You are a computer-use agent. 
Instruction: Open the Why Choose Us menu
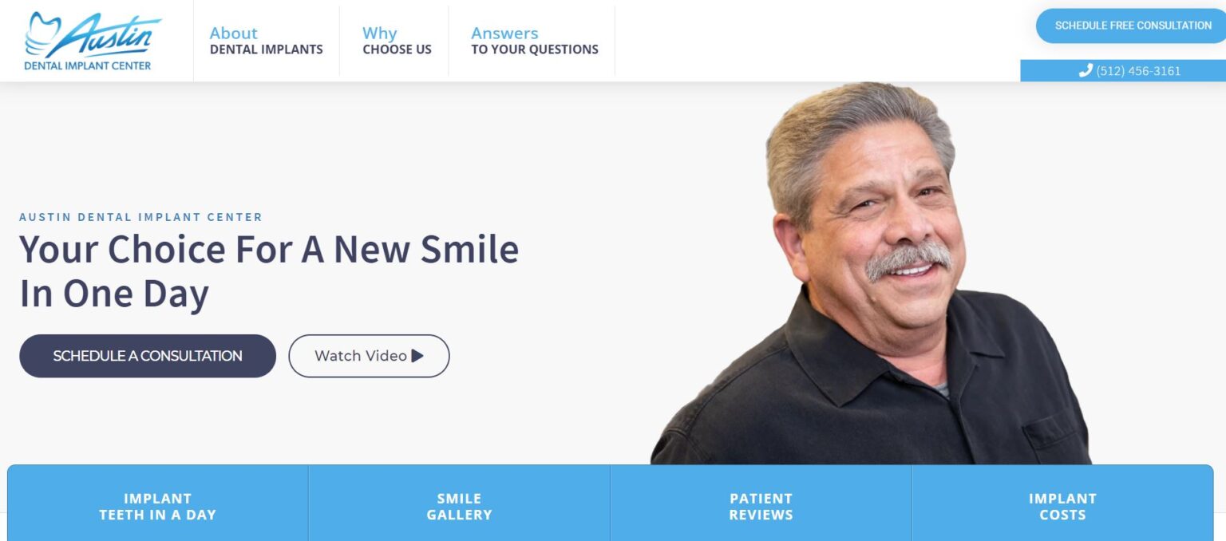pyautogui.click(x=397, y=41)
